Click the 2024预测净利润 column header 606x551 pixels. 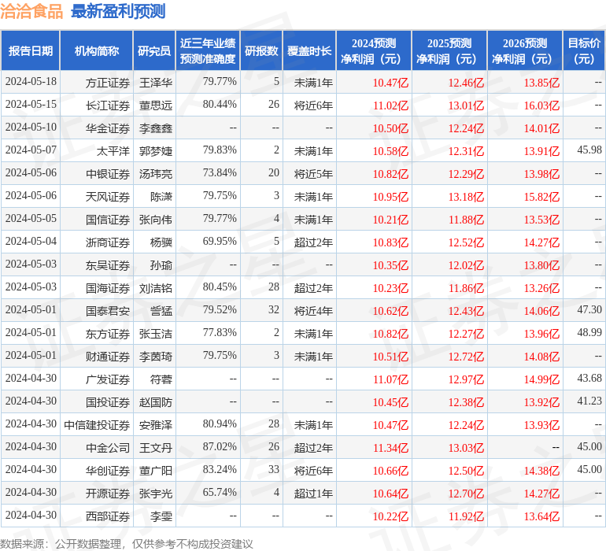(x=374, y=50)
